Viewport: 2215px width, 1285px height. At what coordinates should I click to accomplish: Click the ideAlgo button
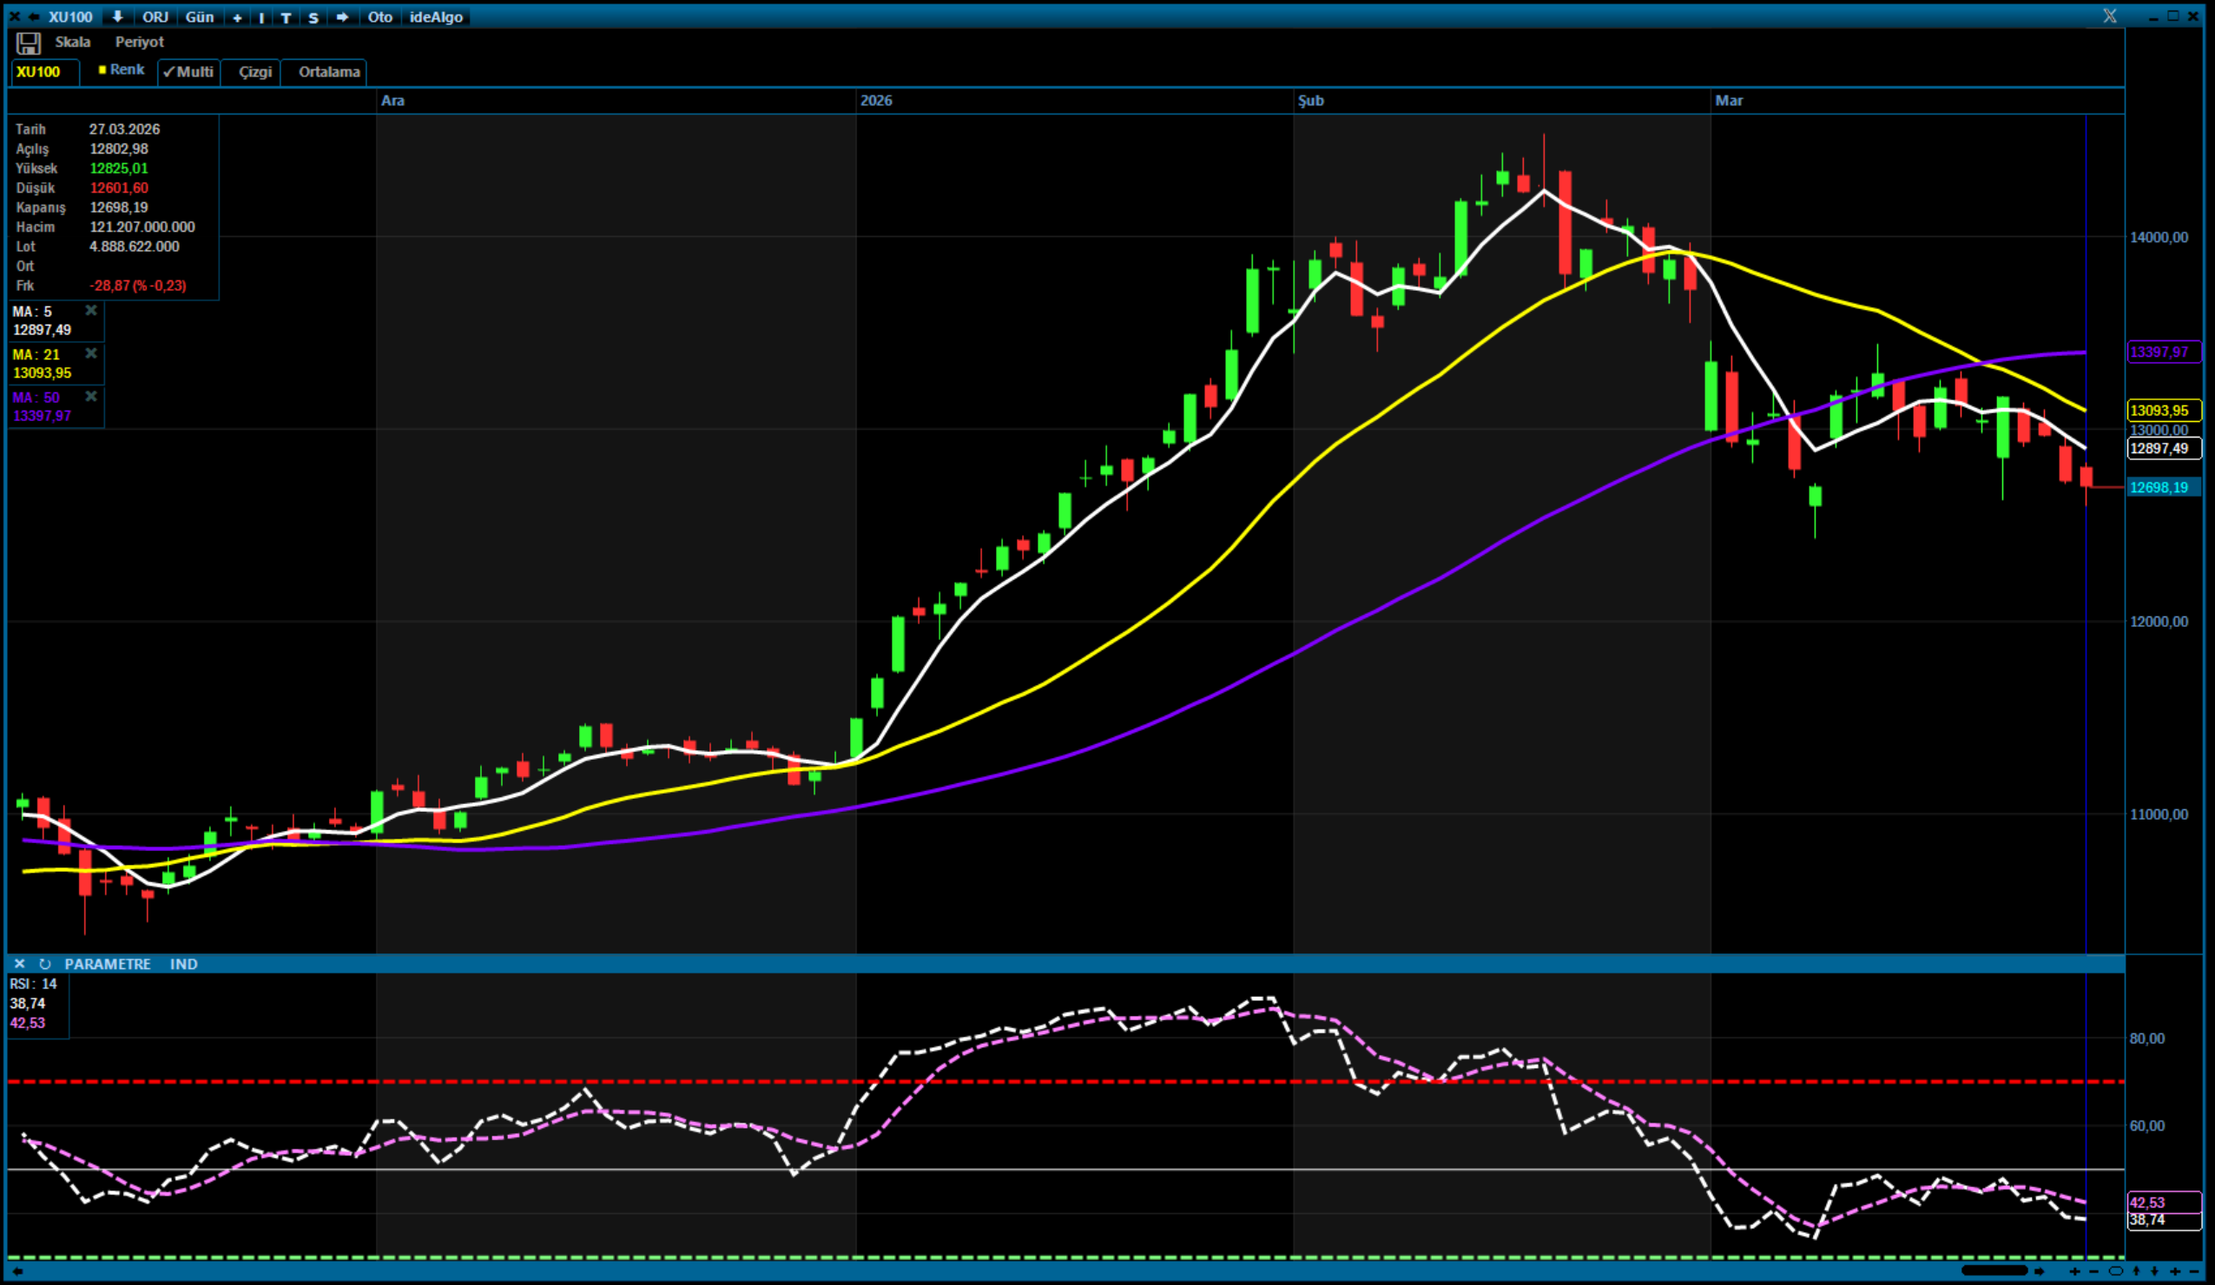coord(436,16)
